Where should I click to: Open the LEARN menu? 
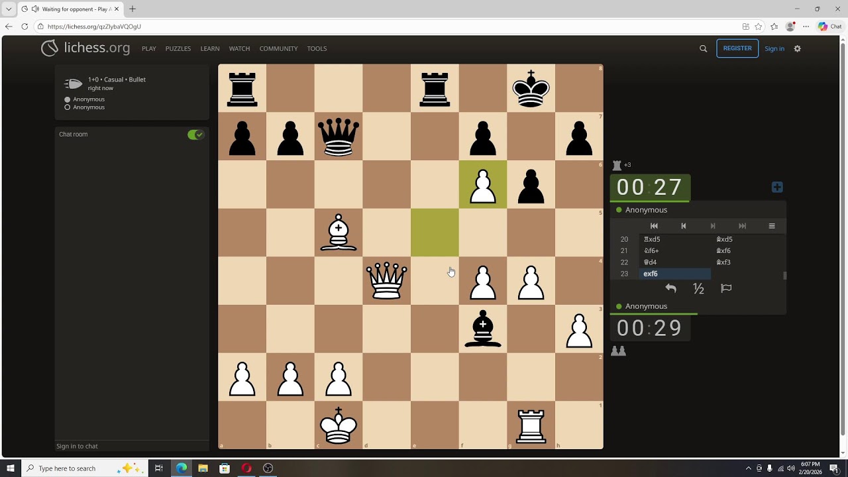coord(210,48)
